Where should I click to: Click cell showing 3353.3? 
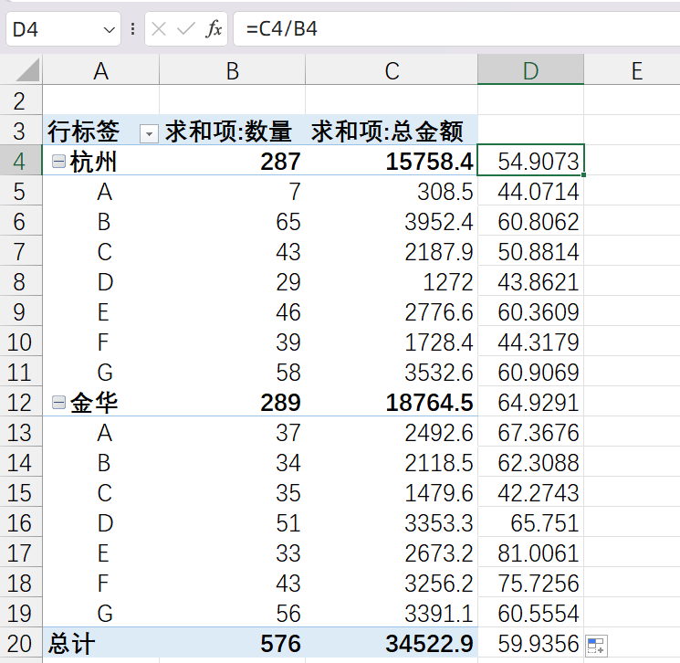(x=392, y=523)
